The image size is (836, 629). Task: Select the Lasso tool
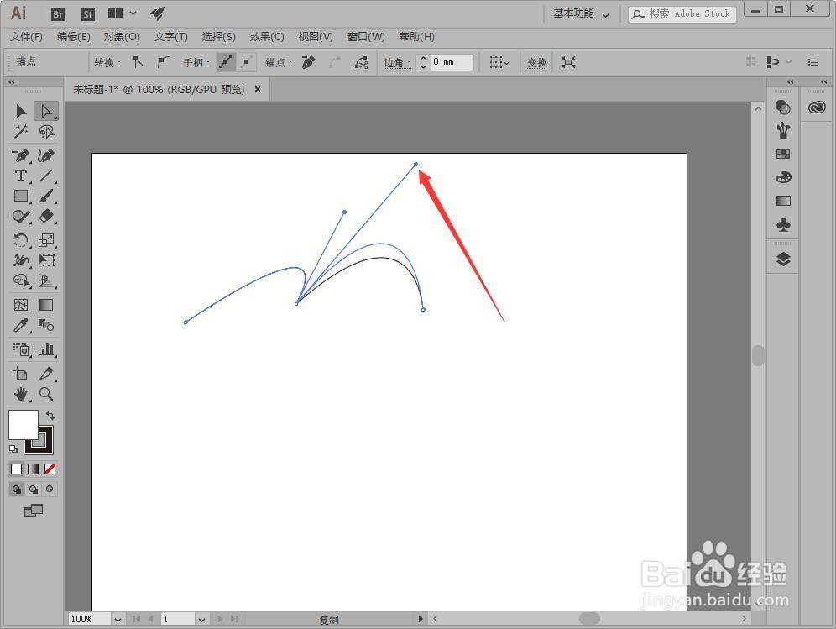click(46, 131)
